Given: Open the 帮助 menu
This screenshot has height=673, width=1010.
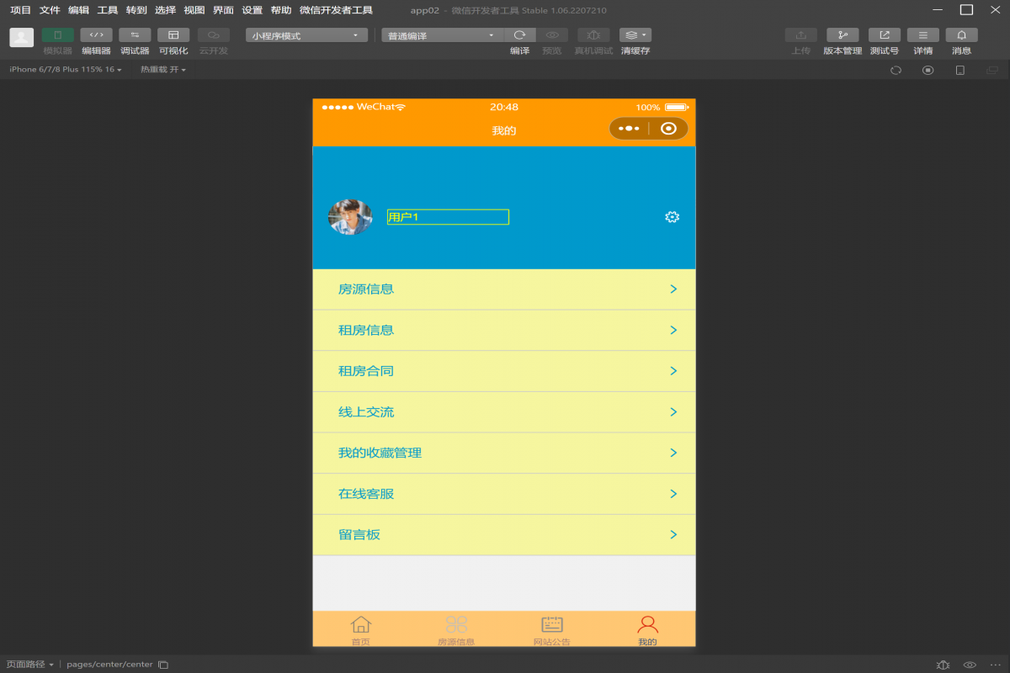Looking at the screenshot, I should [281, 10].
